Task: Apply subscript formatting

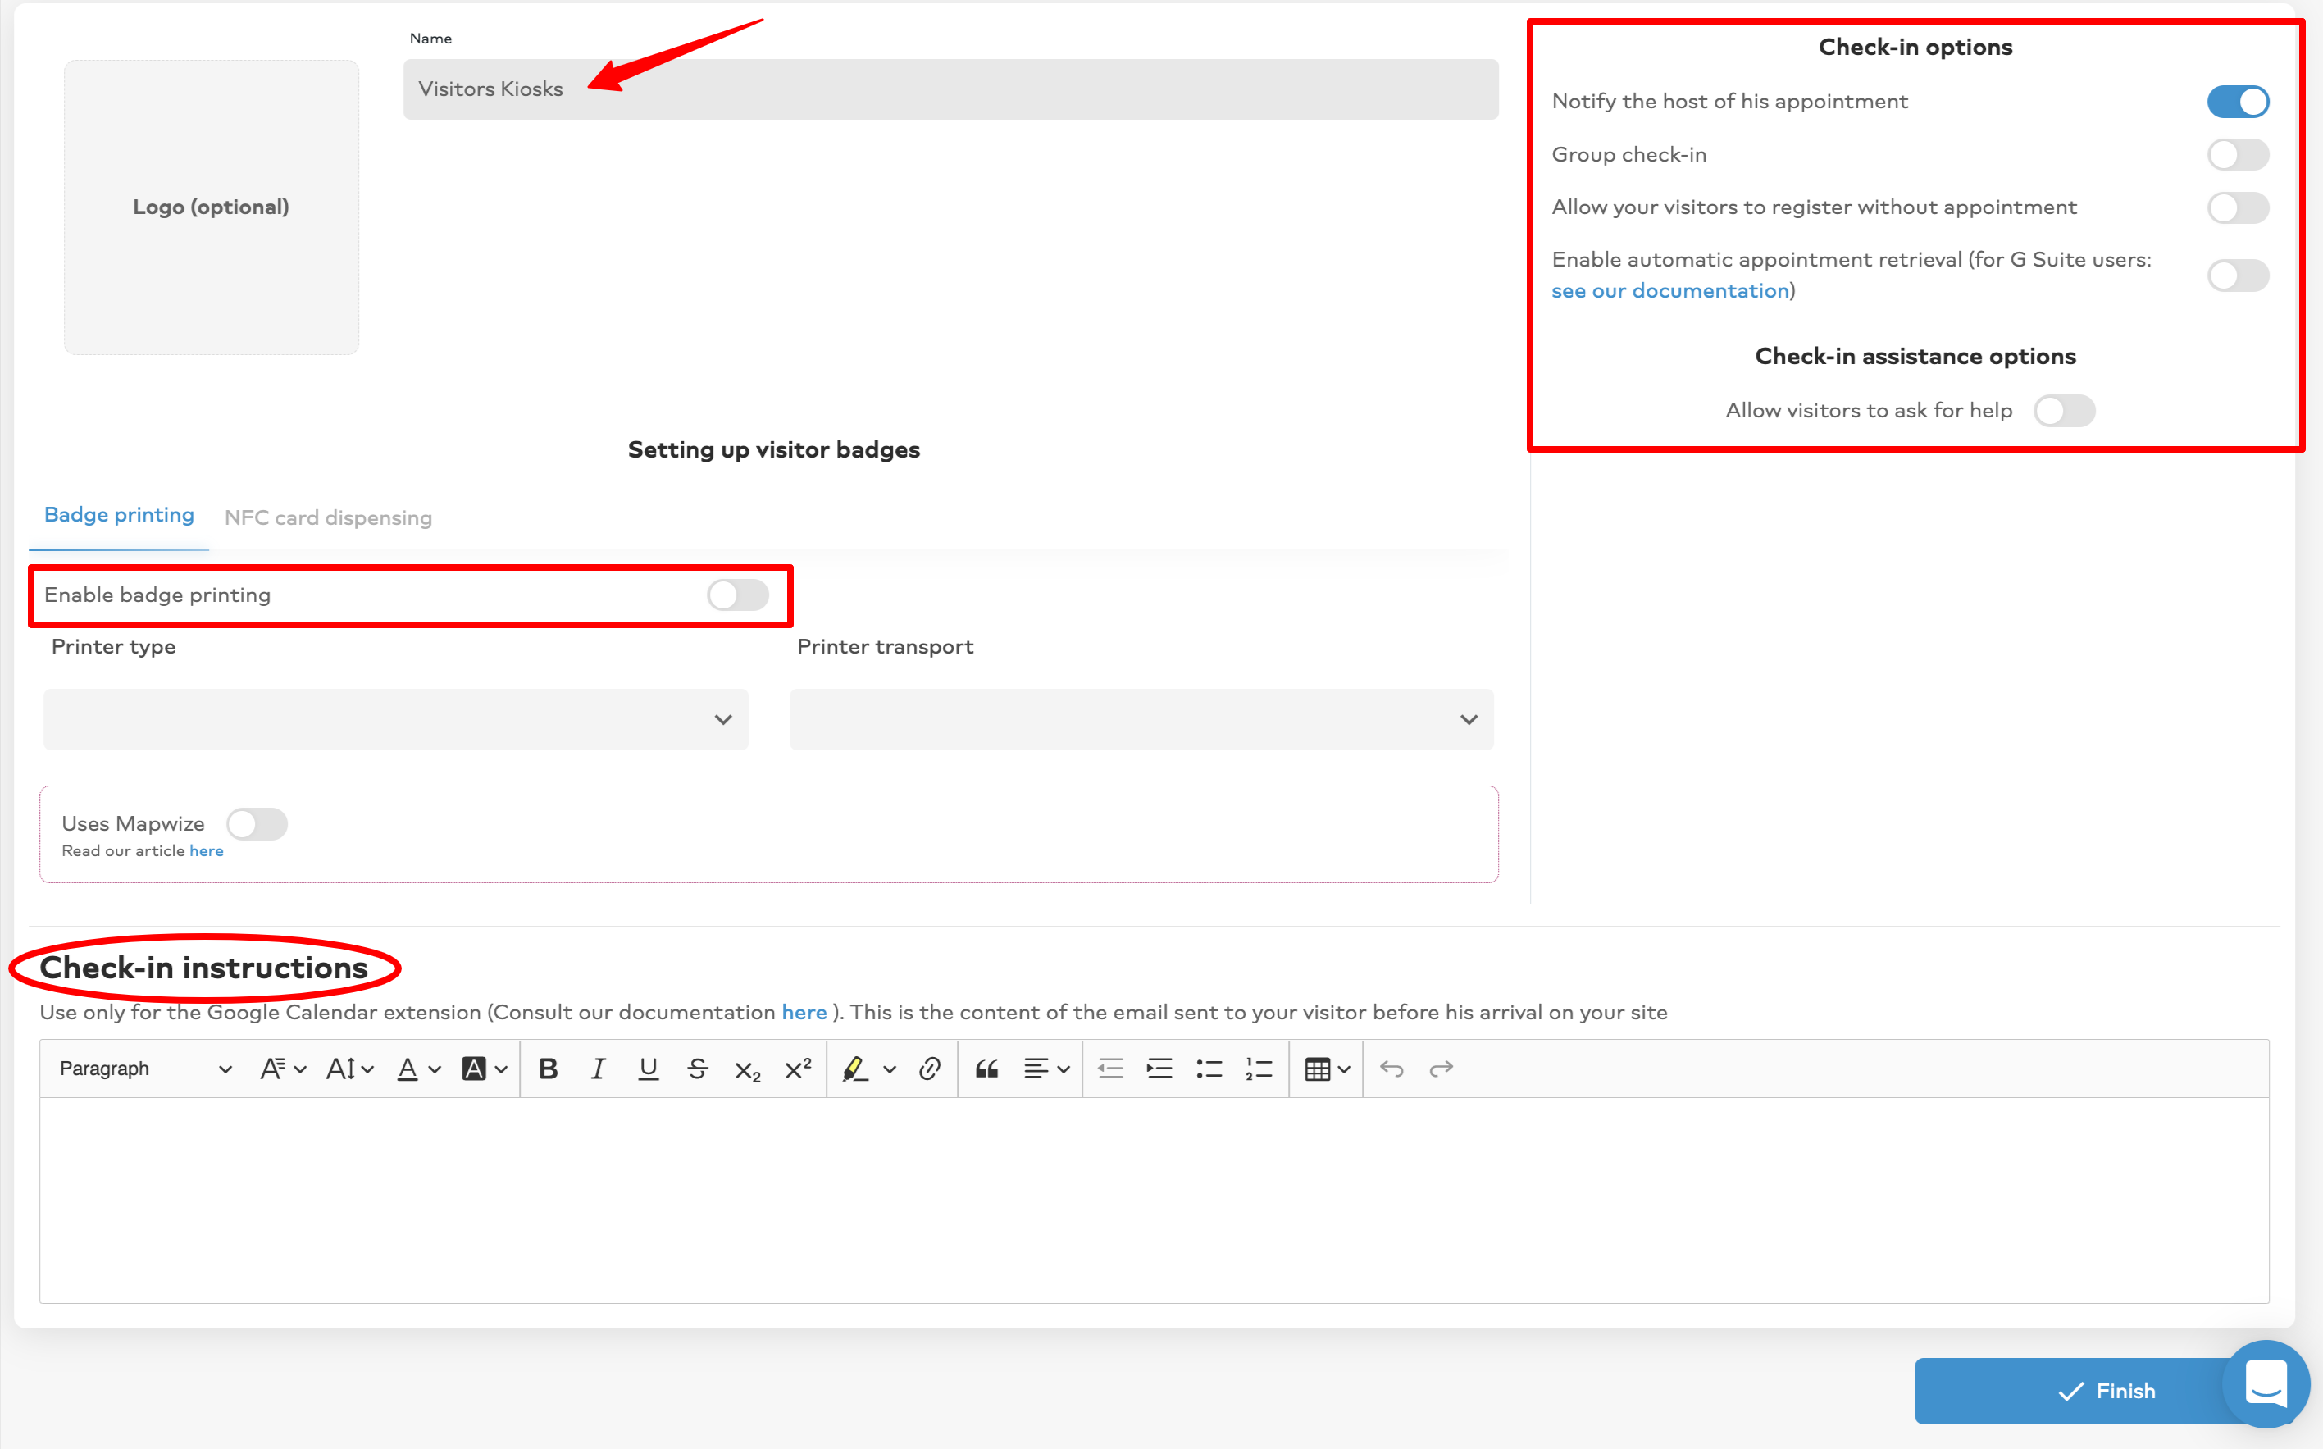Action: [748, 1069]
